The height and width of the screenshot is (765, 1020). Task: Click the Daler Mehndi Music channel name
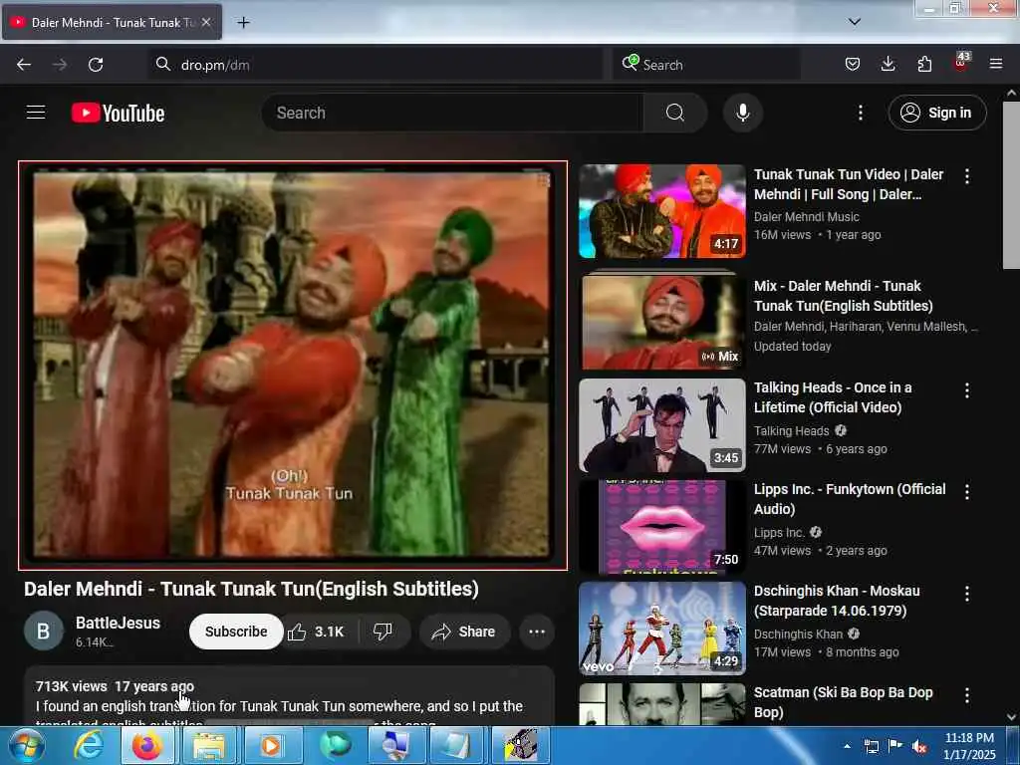806,216
